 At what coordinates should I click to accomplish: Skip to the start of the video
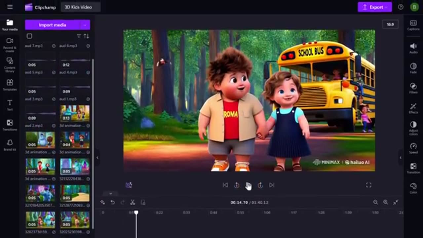(x=225, y=185)
